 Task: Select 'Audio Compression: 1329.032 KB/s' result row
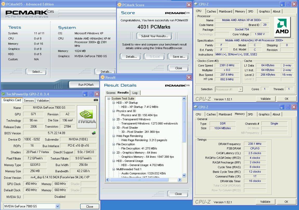pos(144,173)
